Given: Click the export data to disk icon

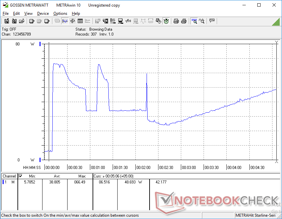Looking at the screenshot, I should pyautogui.click(x=7, y=21).
